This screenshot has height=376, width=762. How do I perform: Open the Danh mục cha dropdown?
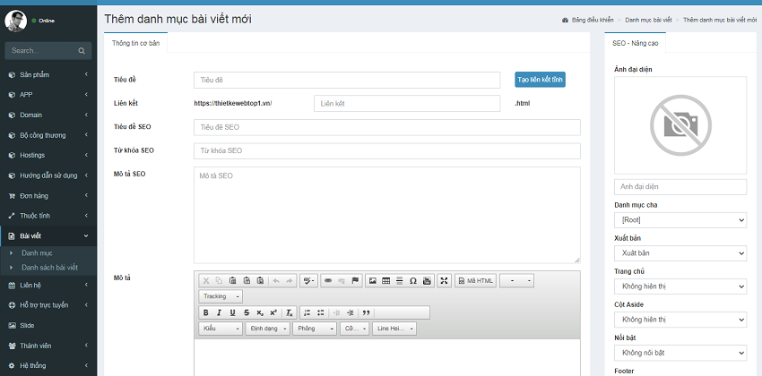(x=680, y=219)
